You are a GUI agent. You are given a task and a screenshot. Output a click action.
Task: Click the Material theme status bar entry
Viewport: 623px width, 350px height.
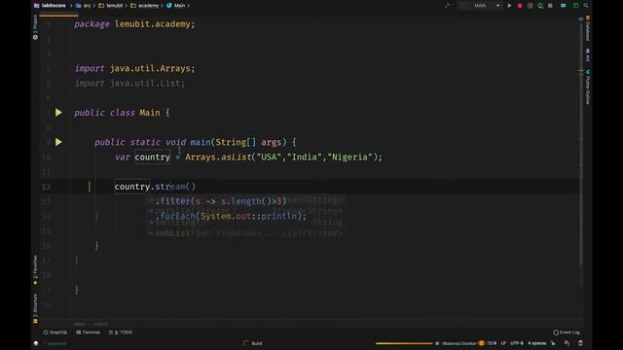459,343
